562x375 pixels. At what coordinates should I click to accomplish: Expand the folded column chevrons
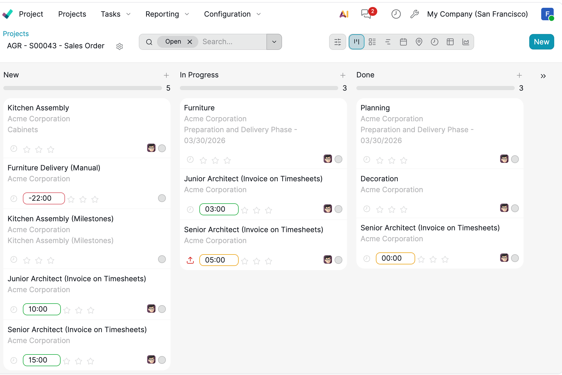coord(543,76)
